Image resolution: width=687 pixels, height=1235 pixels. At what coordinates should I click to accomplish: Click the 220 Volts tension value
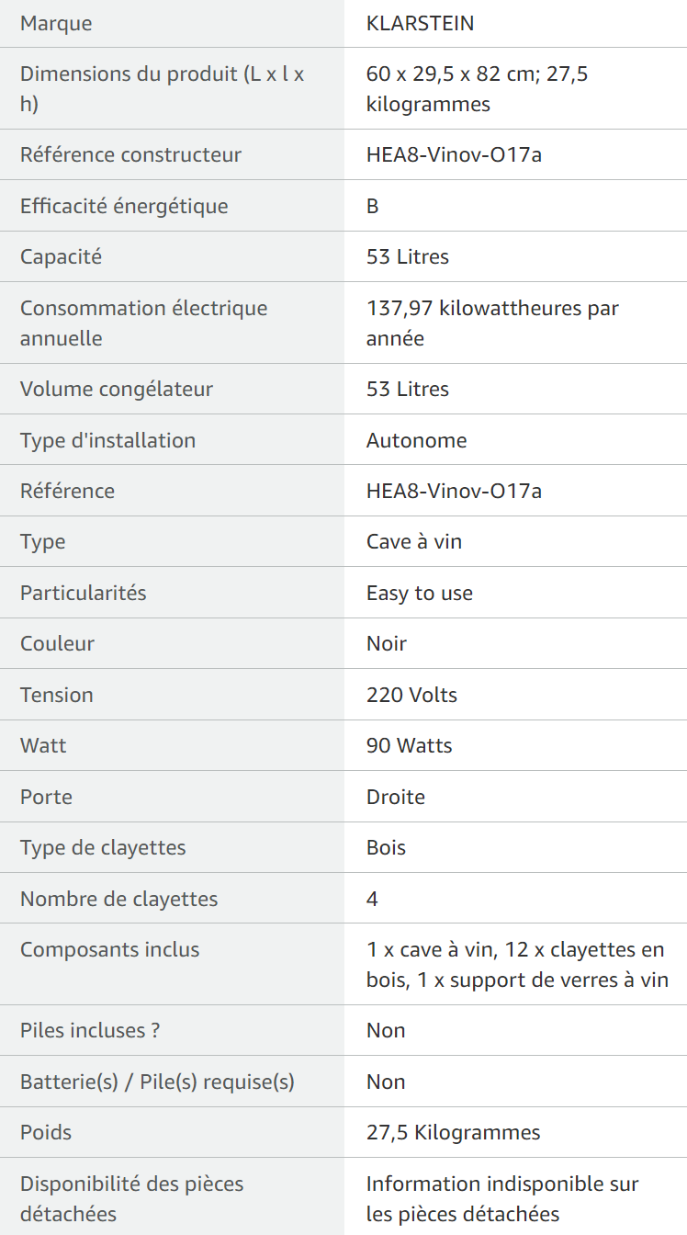click(411, 695)
